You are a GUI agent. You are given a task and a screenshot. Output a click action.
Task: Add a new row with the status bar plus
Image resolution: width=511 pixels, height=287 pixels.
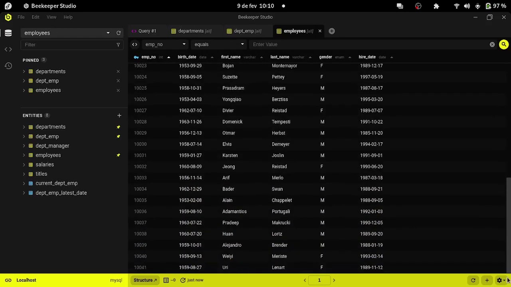coord(487,280)
